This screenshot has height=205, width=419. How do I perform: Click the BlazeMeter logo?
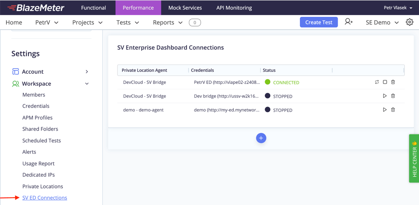click(36, 8)
